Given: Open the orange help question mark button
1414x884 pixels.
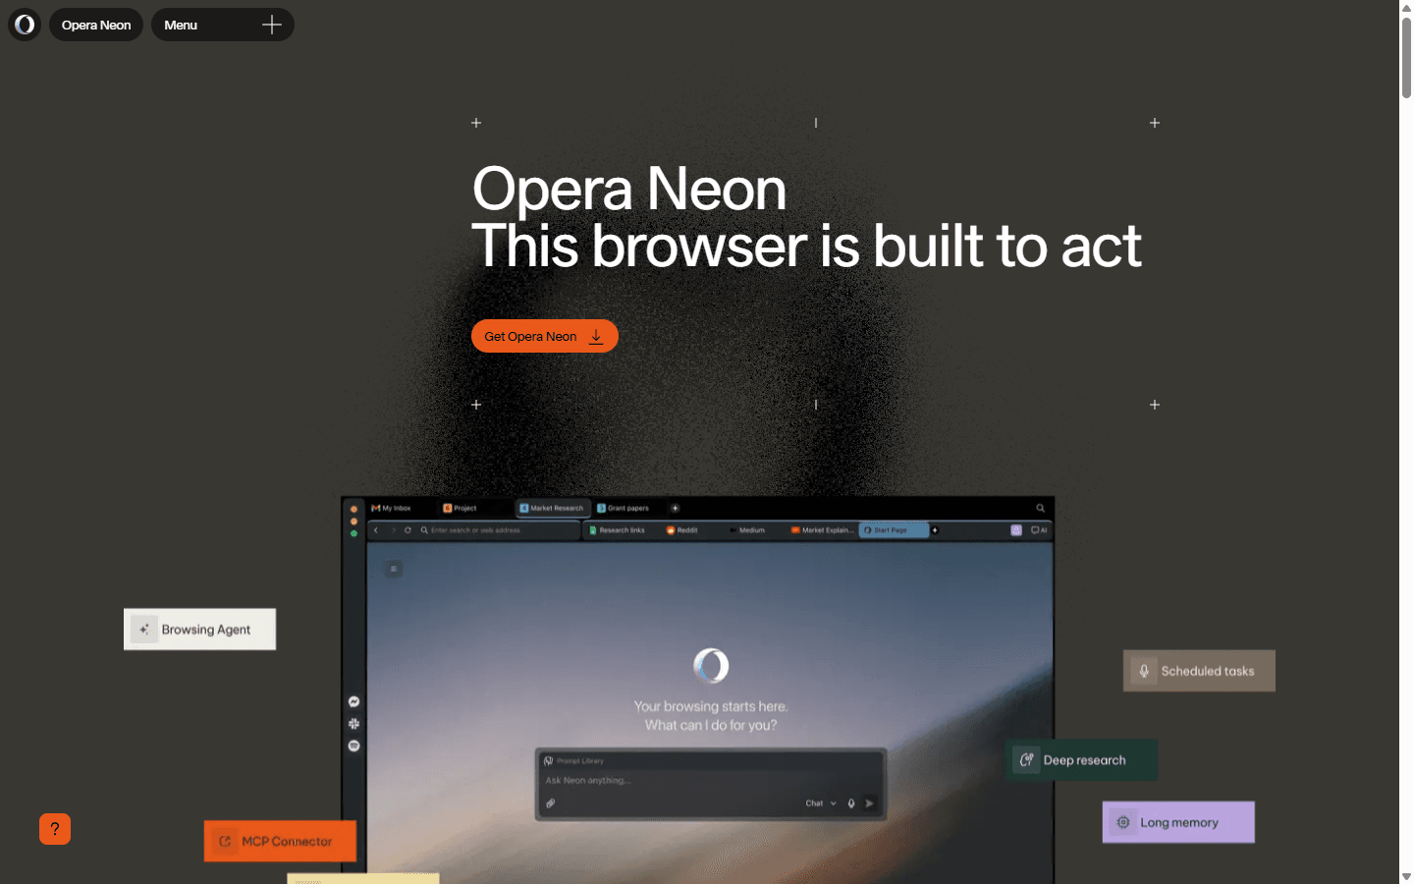Looking at the screenshot, I should point(55,829).
